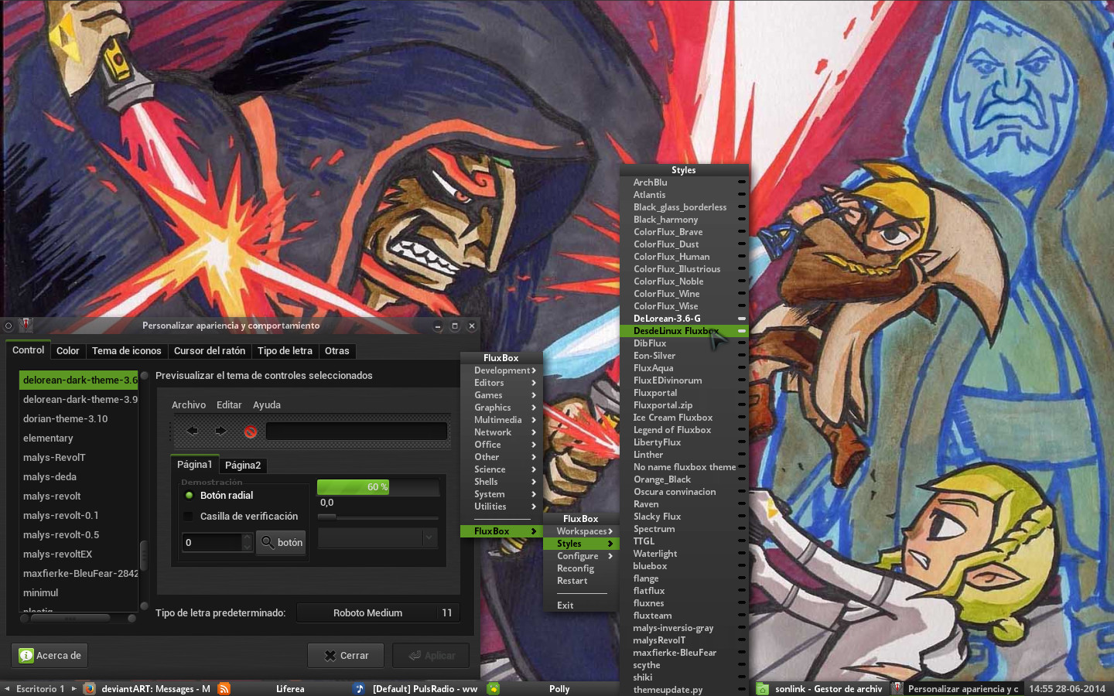
Task: Switch to the Página2 preview tab
Action: click(x=243, y=466)
